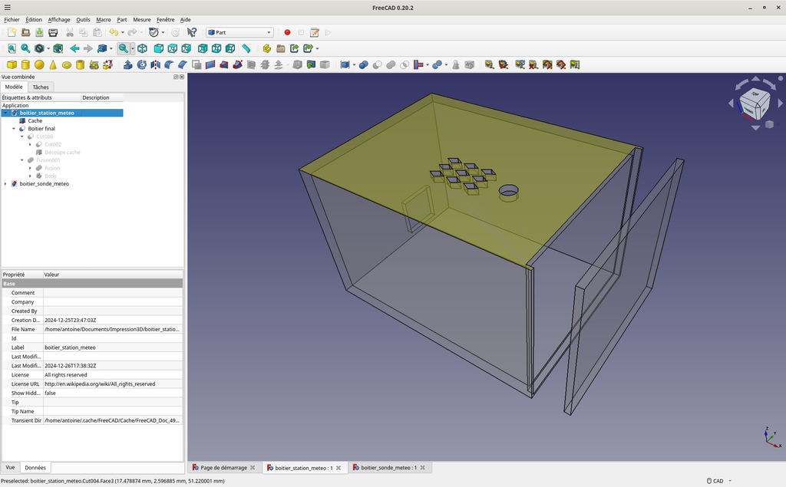
Task: Open the Part workbench selector dropdown
Action: pyautogui.click(x=239, y=32)
